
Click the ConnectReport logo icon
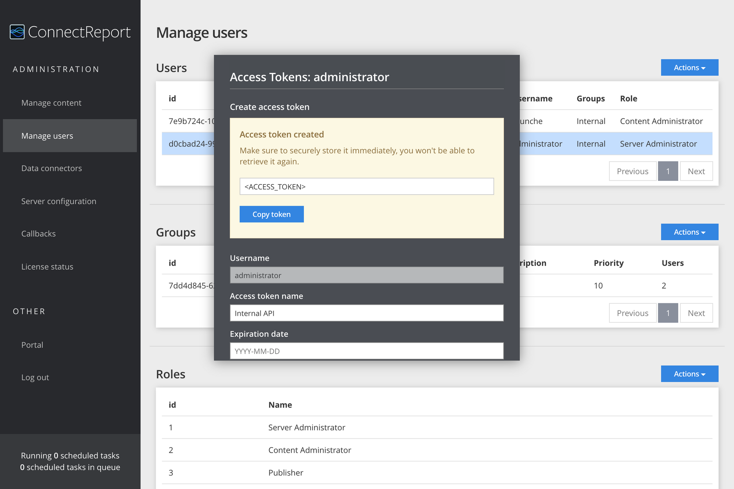[17, 32]
